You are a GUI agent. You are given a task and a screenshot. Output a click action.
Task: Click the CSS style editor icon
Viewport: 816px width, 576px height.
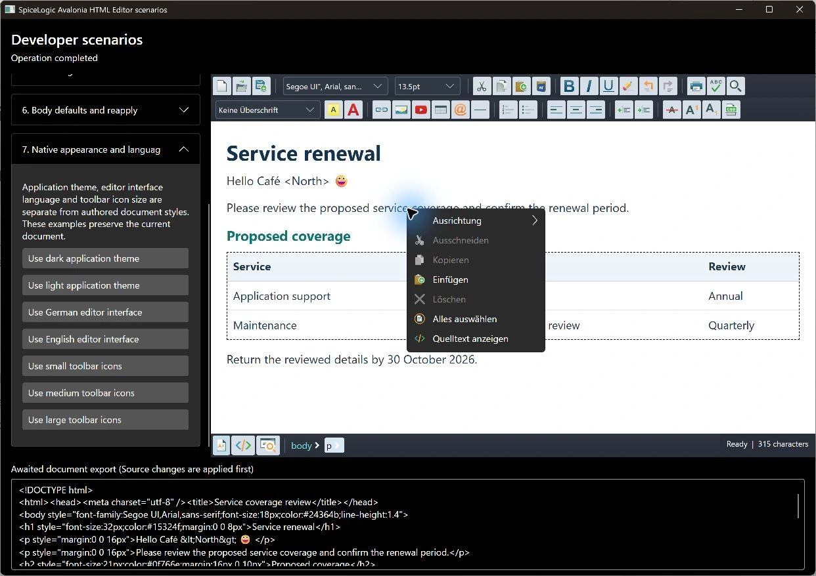(x=731, y=110)
